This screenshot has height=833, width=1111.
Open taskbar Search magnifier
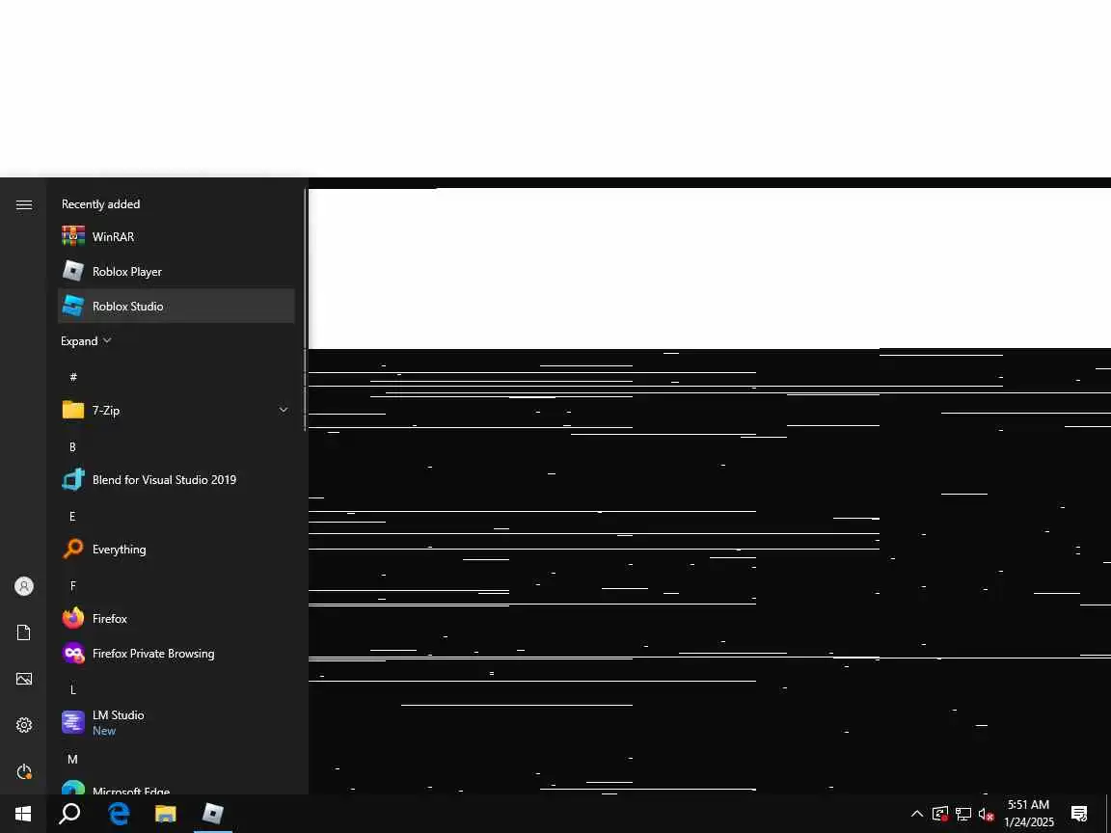point(69,814)
